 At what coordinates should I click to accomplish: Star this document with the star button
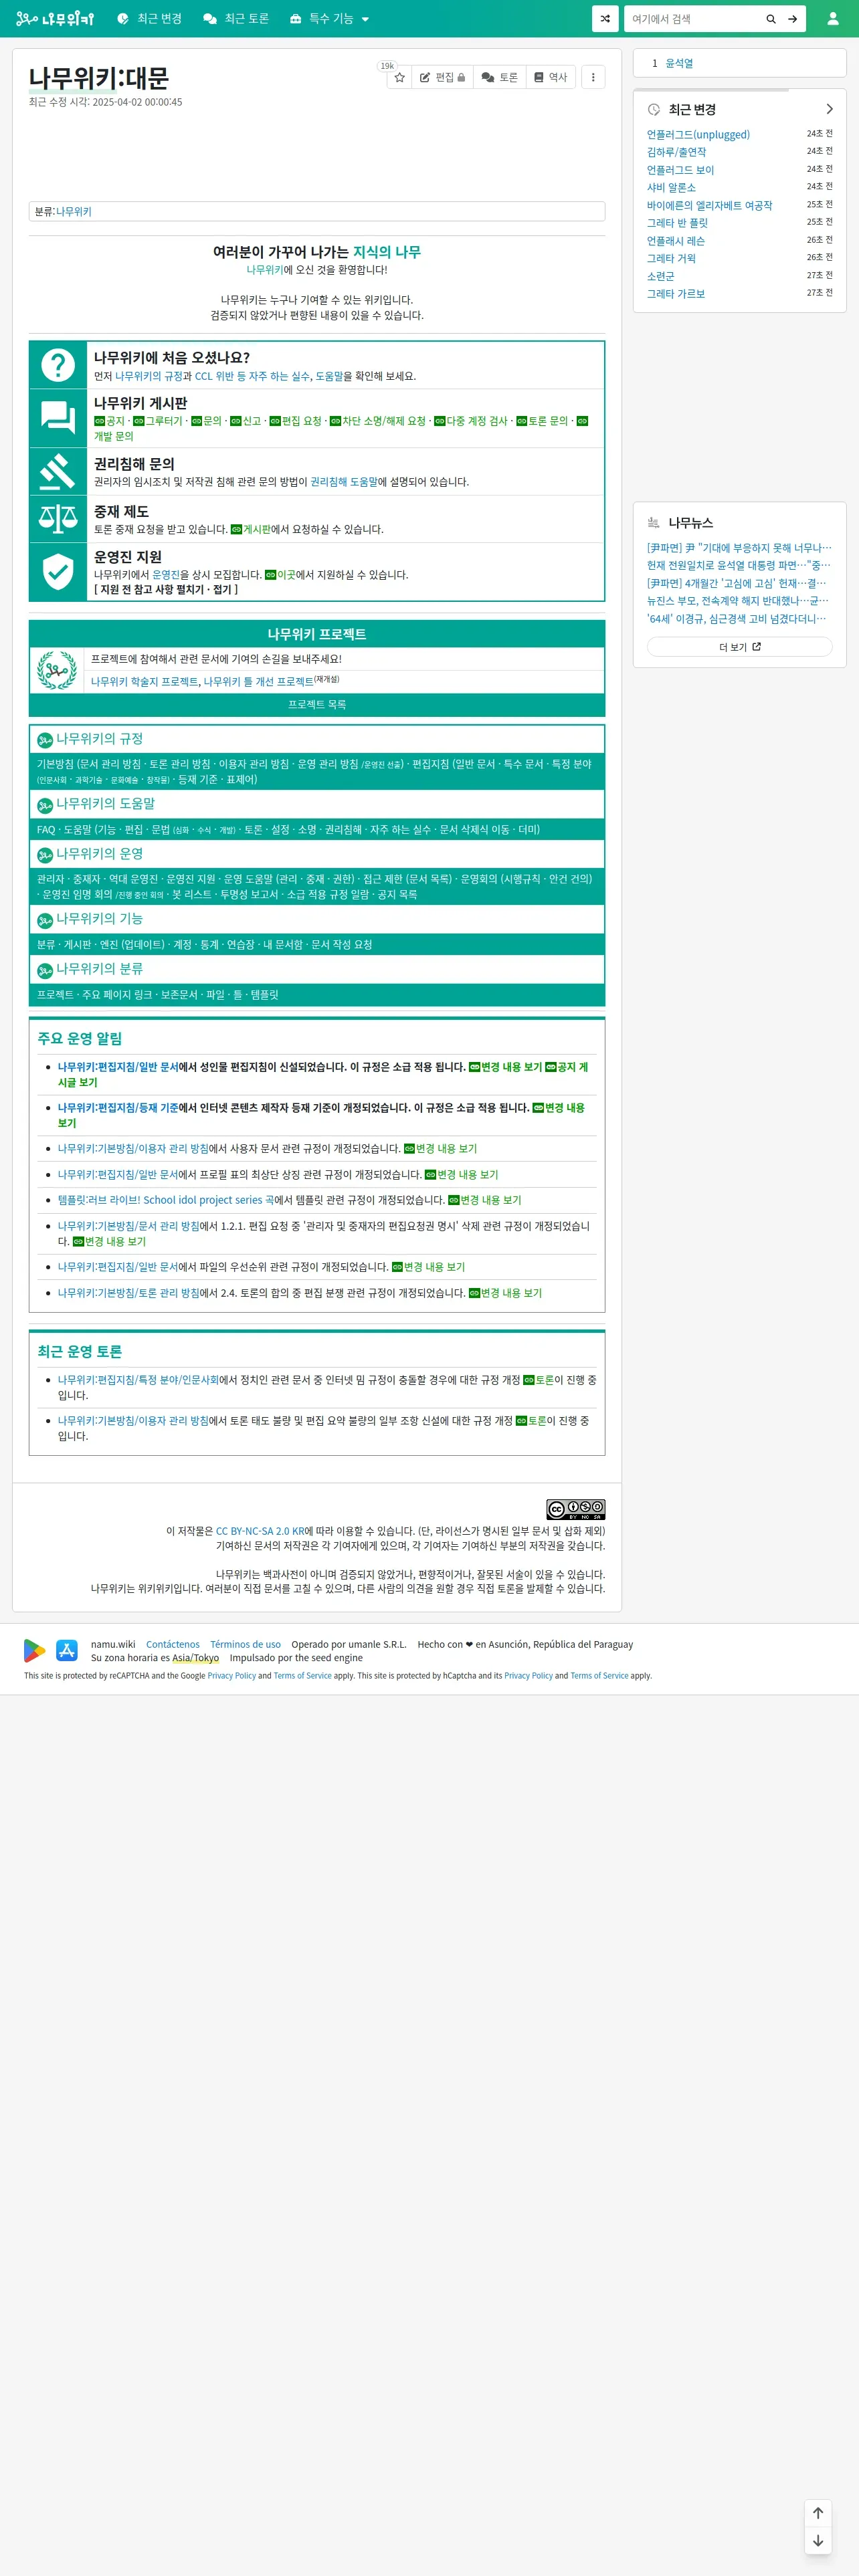click(400, 77)
